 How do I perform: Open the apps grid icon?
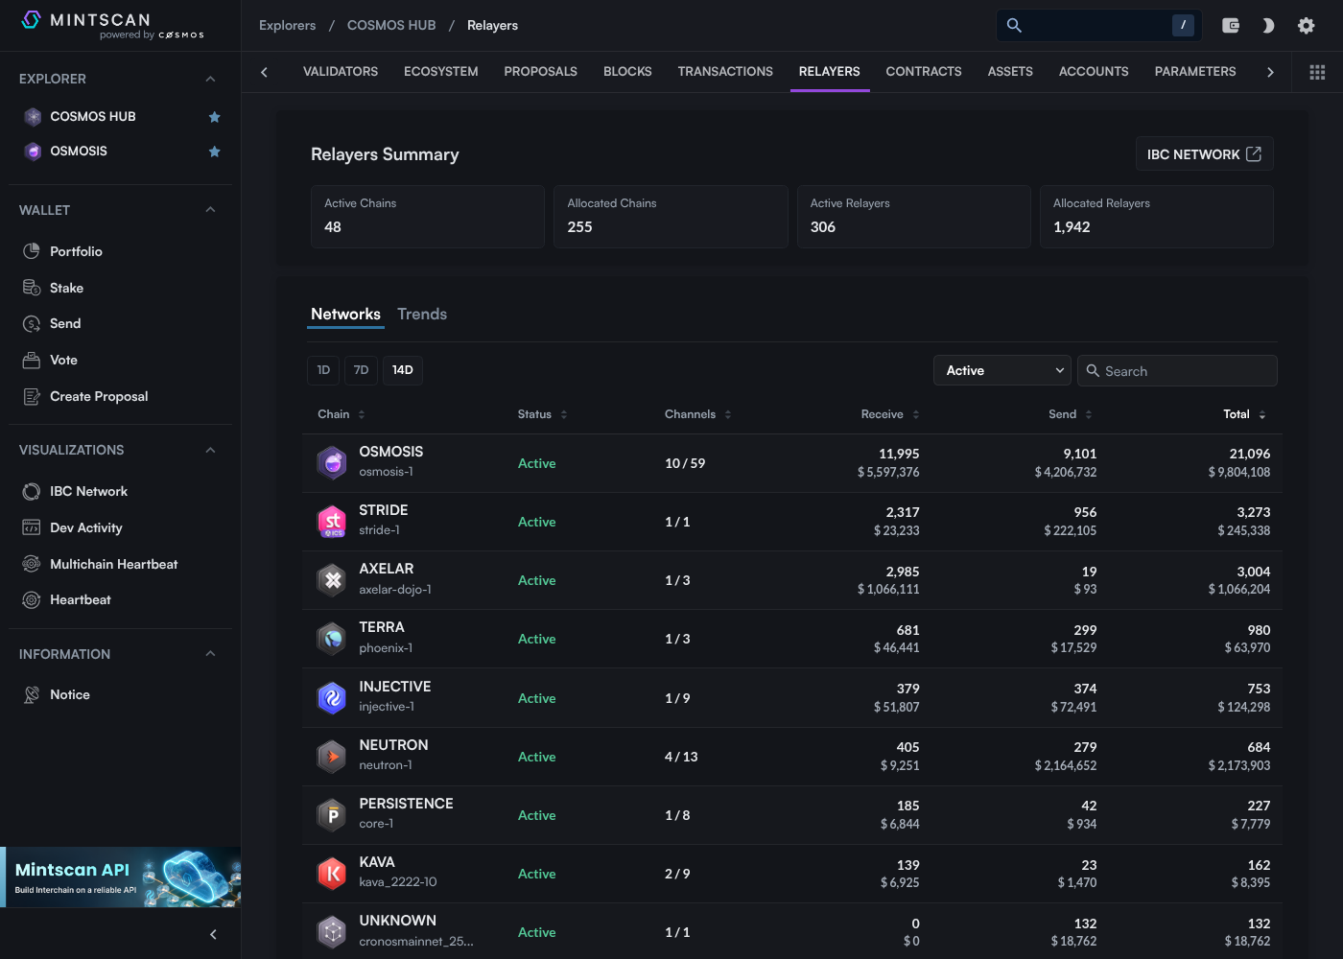point(1317,72)
